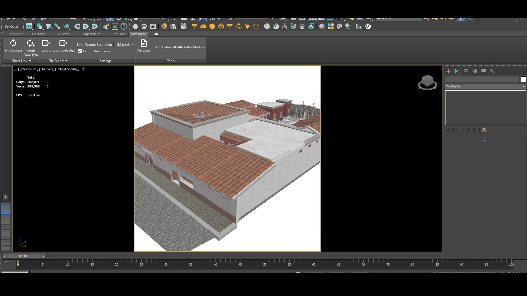
Task: Open the Create command panel tab
Action: (x=448, y=71)
